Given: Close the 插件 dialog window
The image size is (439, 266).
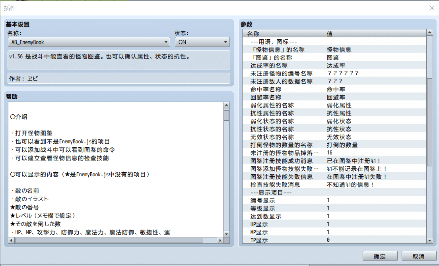Looking at the screenshot, I should [x=432, y=8].
